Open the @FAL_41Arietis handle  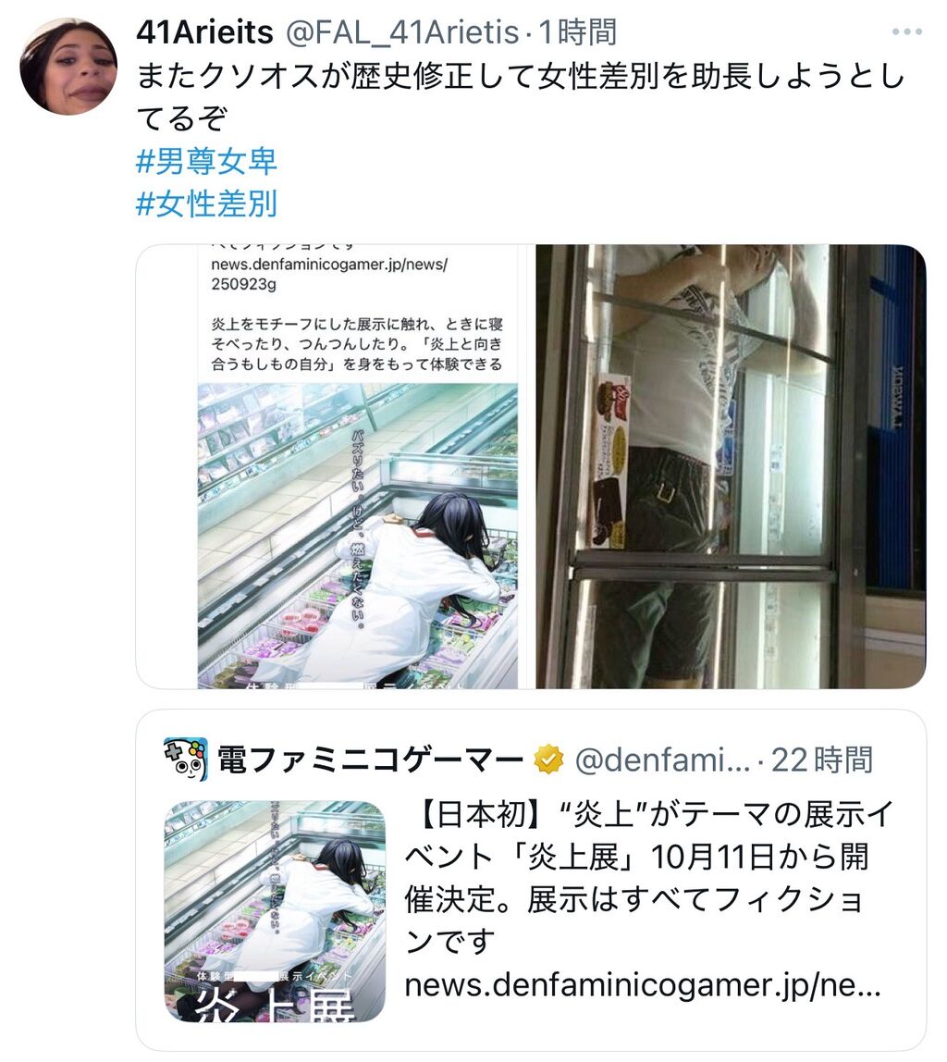(402, 31)
